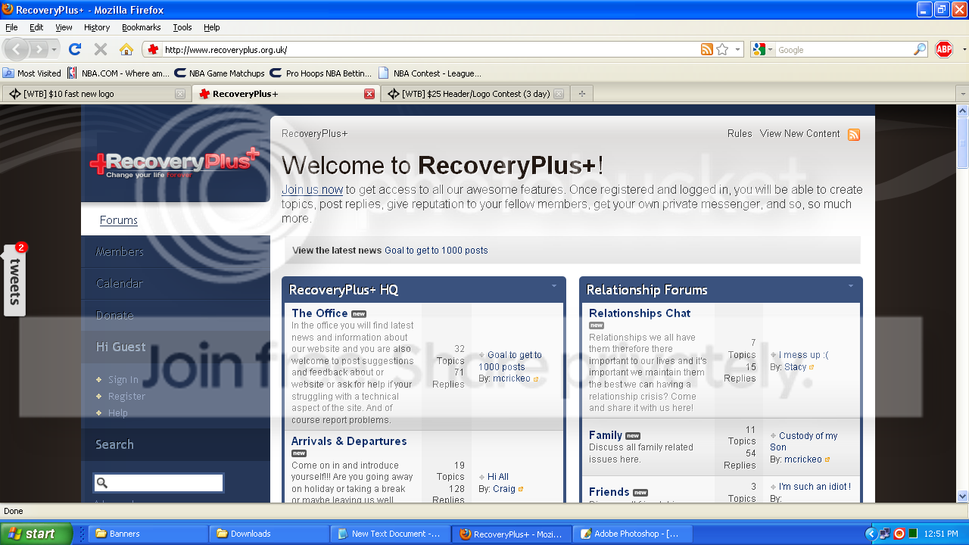The width and height of the screenshot is (969, 545).
Task: Open the back/forward history dropdown arrow
Action: [x=55, y=49]
